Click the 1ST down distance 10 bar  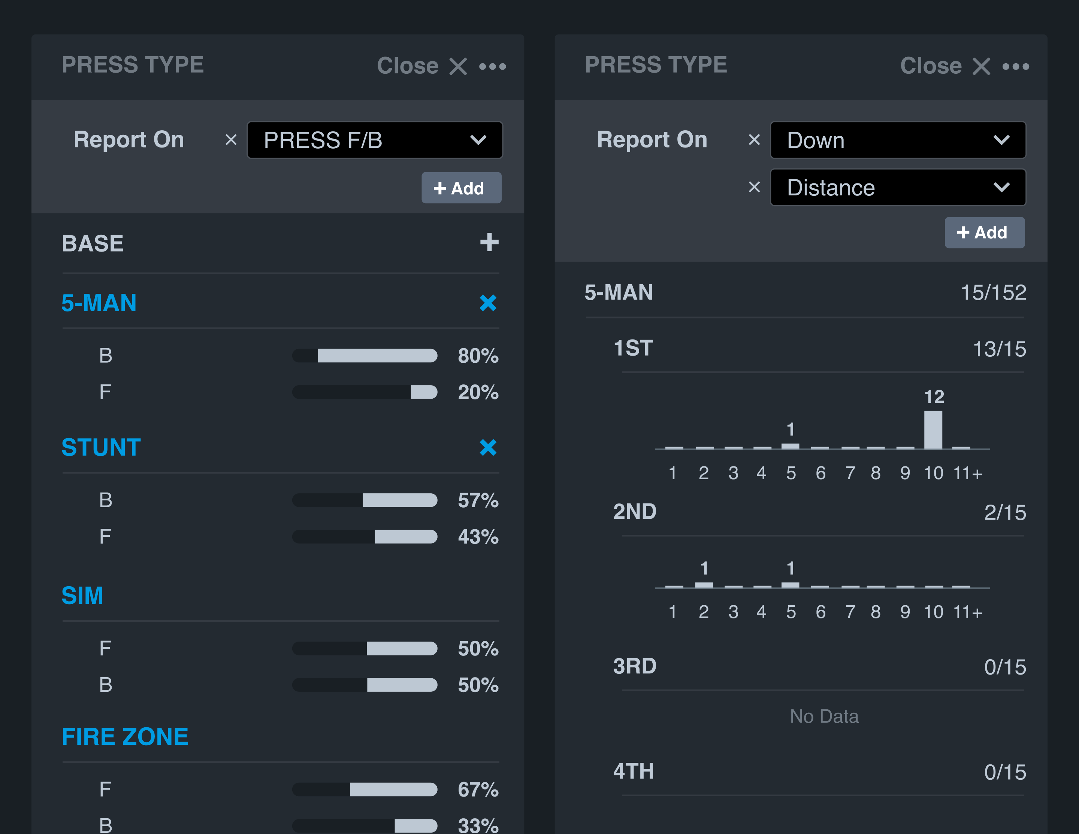[933, 430]
